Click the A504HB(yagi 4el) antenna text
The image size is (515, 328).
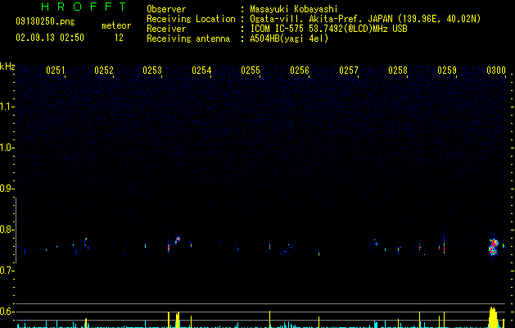[289, 39]
